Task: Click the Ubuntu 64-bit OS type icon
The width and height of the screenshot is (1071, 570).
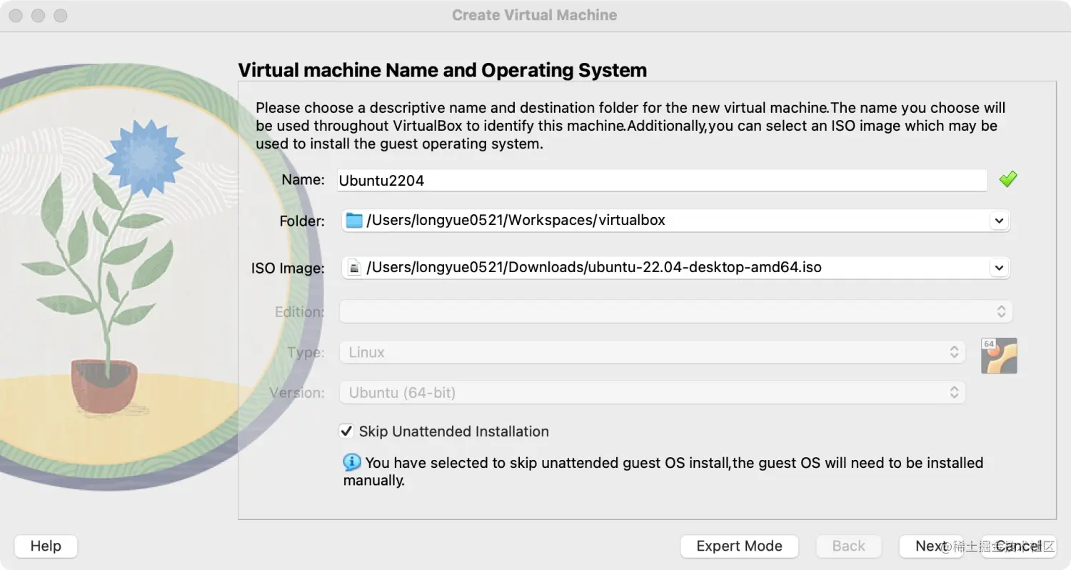Action: coord(999,356)
